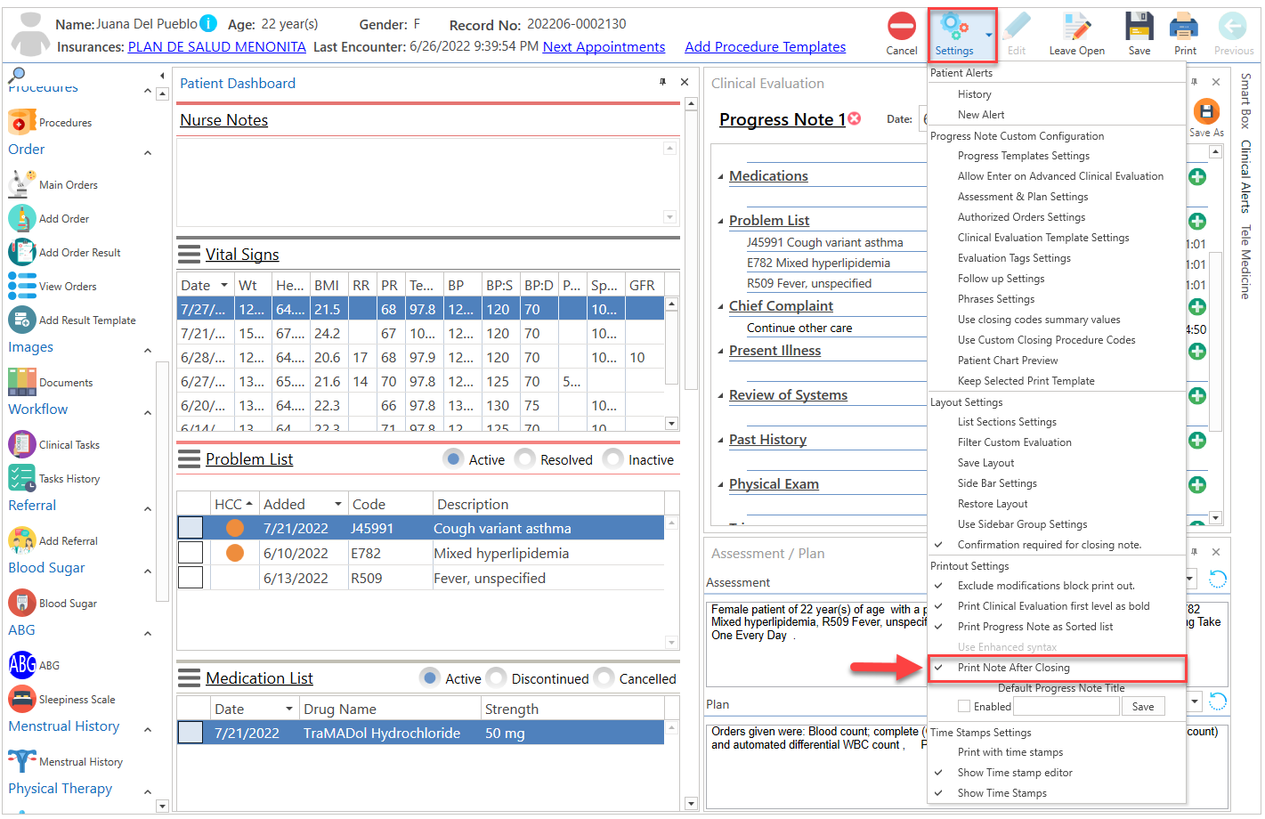Click the Clinical Tasks icon
1265x819 pixels.
[x=21, y=444]
